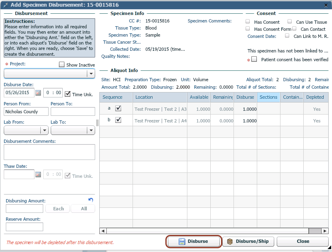The height and width of the screenshot is (252, 332).
Task: Toggle Thaw Date Time Unk. checkbox
Action: 68,176
